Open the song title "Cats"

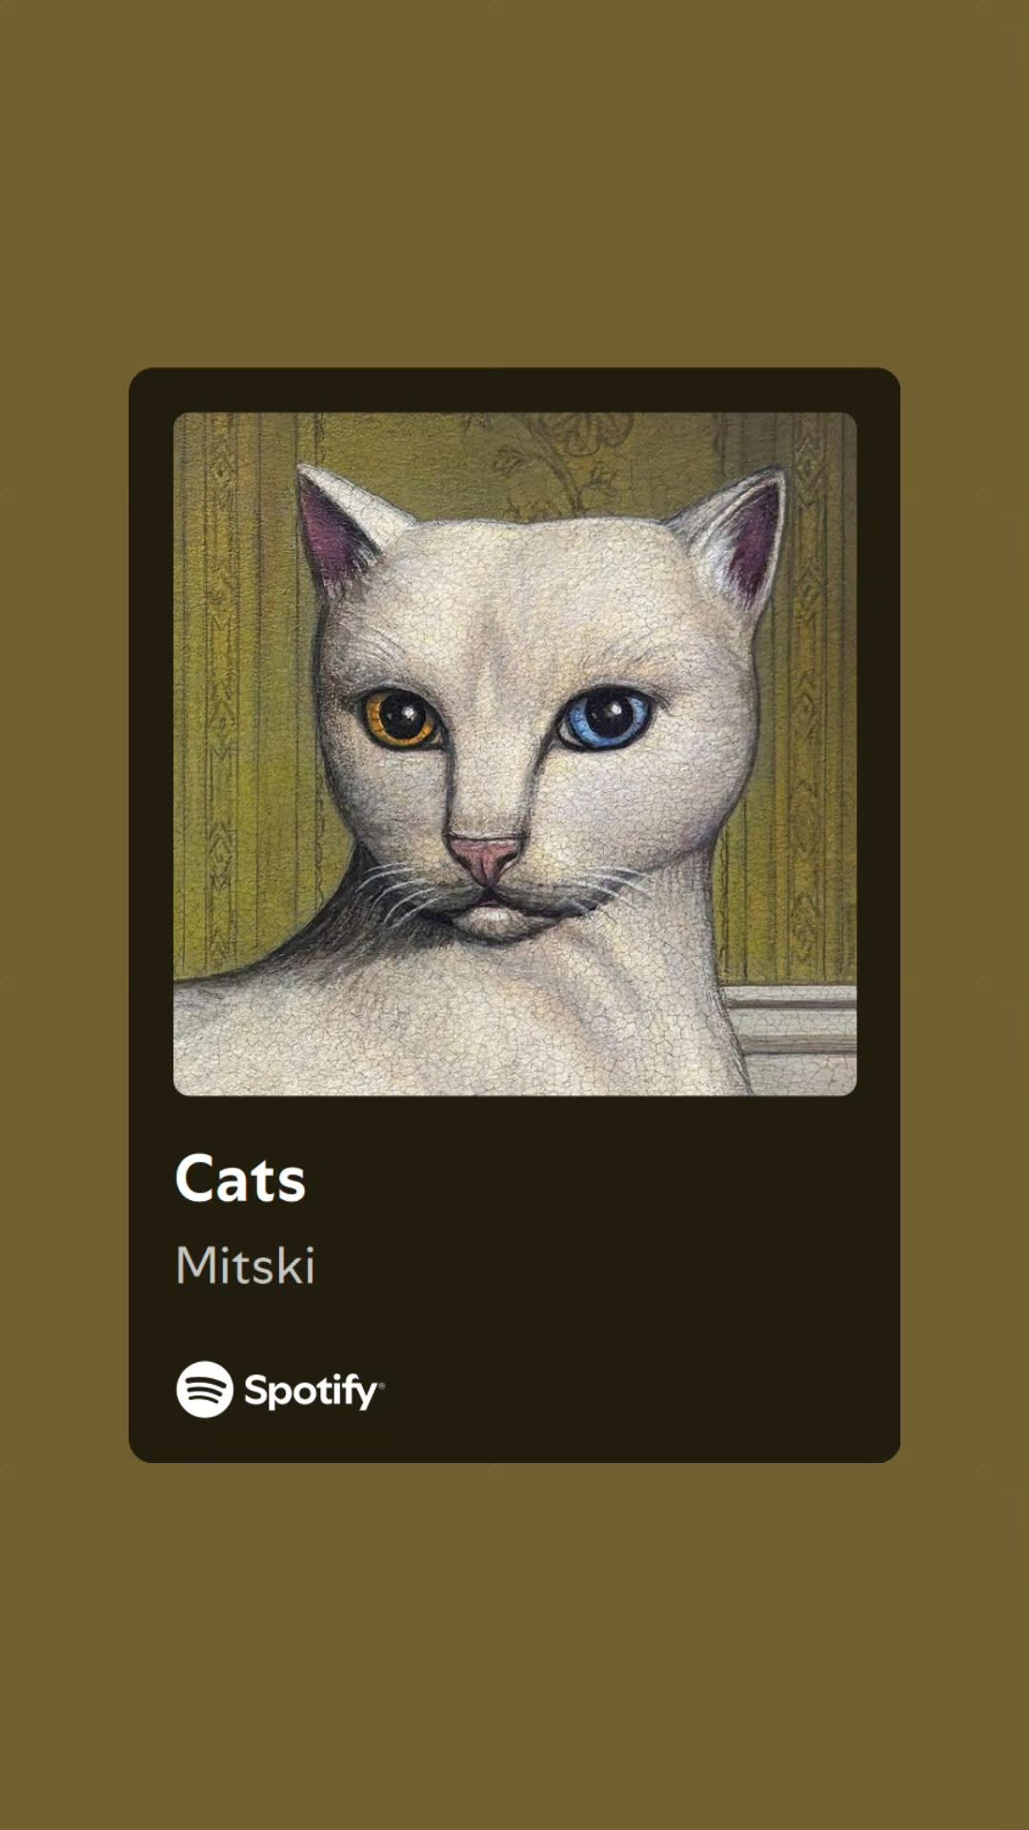tap(240, 1179)
